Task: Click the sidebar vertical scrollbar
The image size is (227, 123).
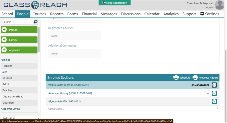Action: point(39,39)
